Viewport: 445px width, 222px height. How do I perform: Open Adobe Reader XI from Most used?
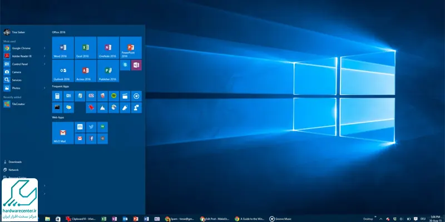pyautogui.click(x=24, y=56)
